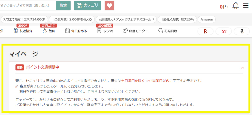This screenshot has width=252, height=115.
Task: View the 0P points balance
Action: 224,7
